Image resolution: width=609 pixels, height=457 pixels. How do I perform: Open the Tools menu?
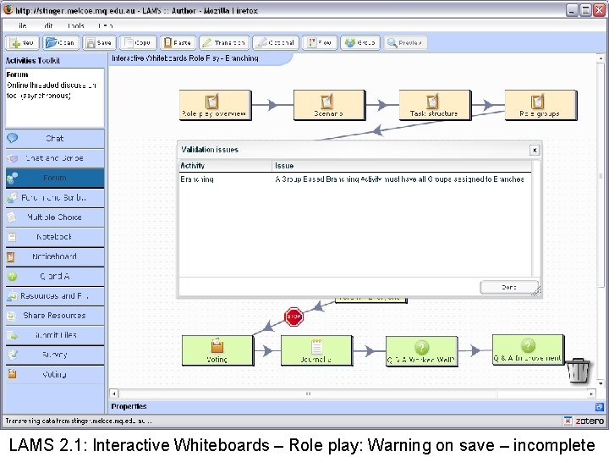coord(75,25)
